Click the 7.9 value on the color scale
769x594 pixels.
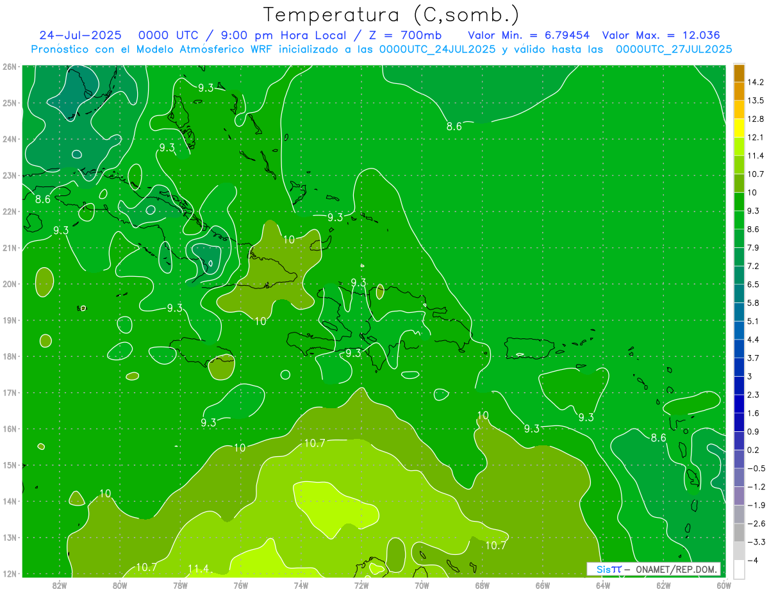point(752,247)
